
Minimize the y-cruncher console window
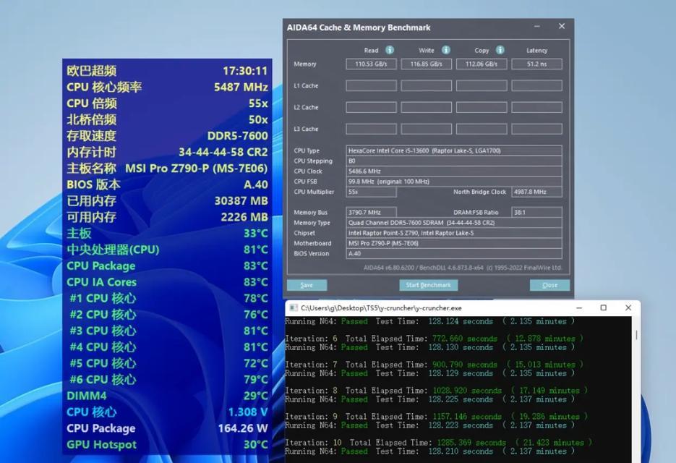point(579,307)
